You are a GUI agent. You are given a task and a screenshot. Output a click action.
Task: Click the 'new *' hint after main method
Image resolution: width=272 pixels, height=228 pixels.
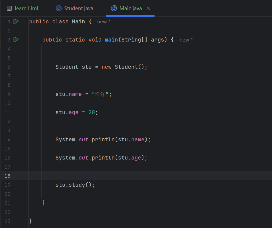coord(186,40)
